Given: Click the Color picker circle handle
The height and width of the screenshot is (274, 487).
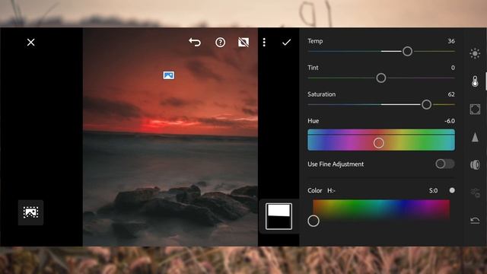Looking at the screenshot, I should point(314,221).
